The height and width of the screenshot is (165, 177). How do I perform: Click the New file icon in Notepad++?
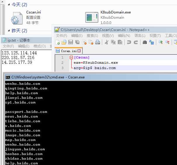(58, 42)
